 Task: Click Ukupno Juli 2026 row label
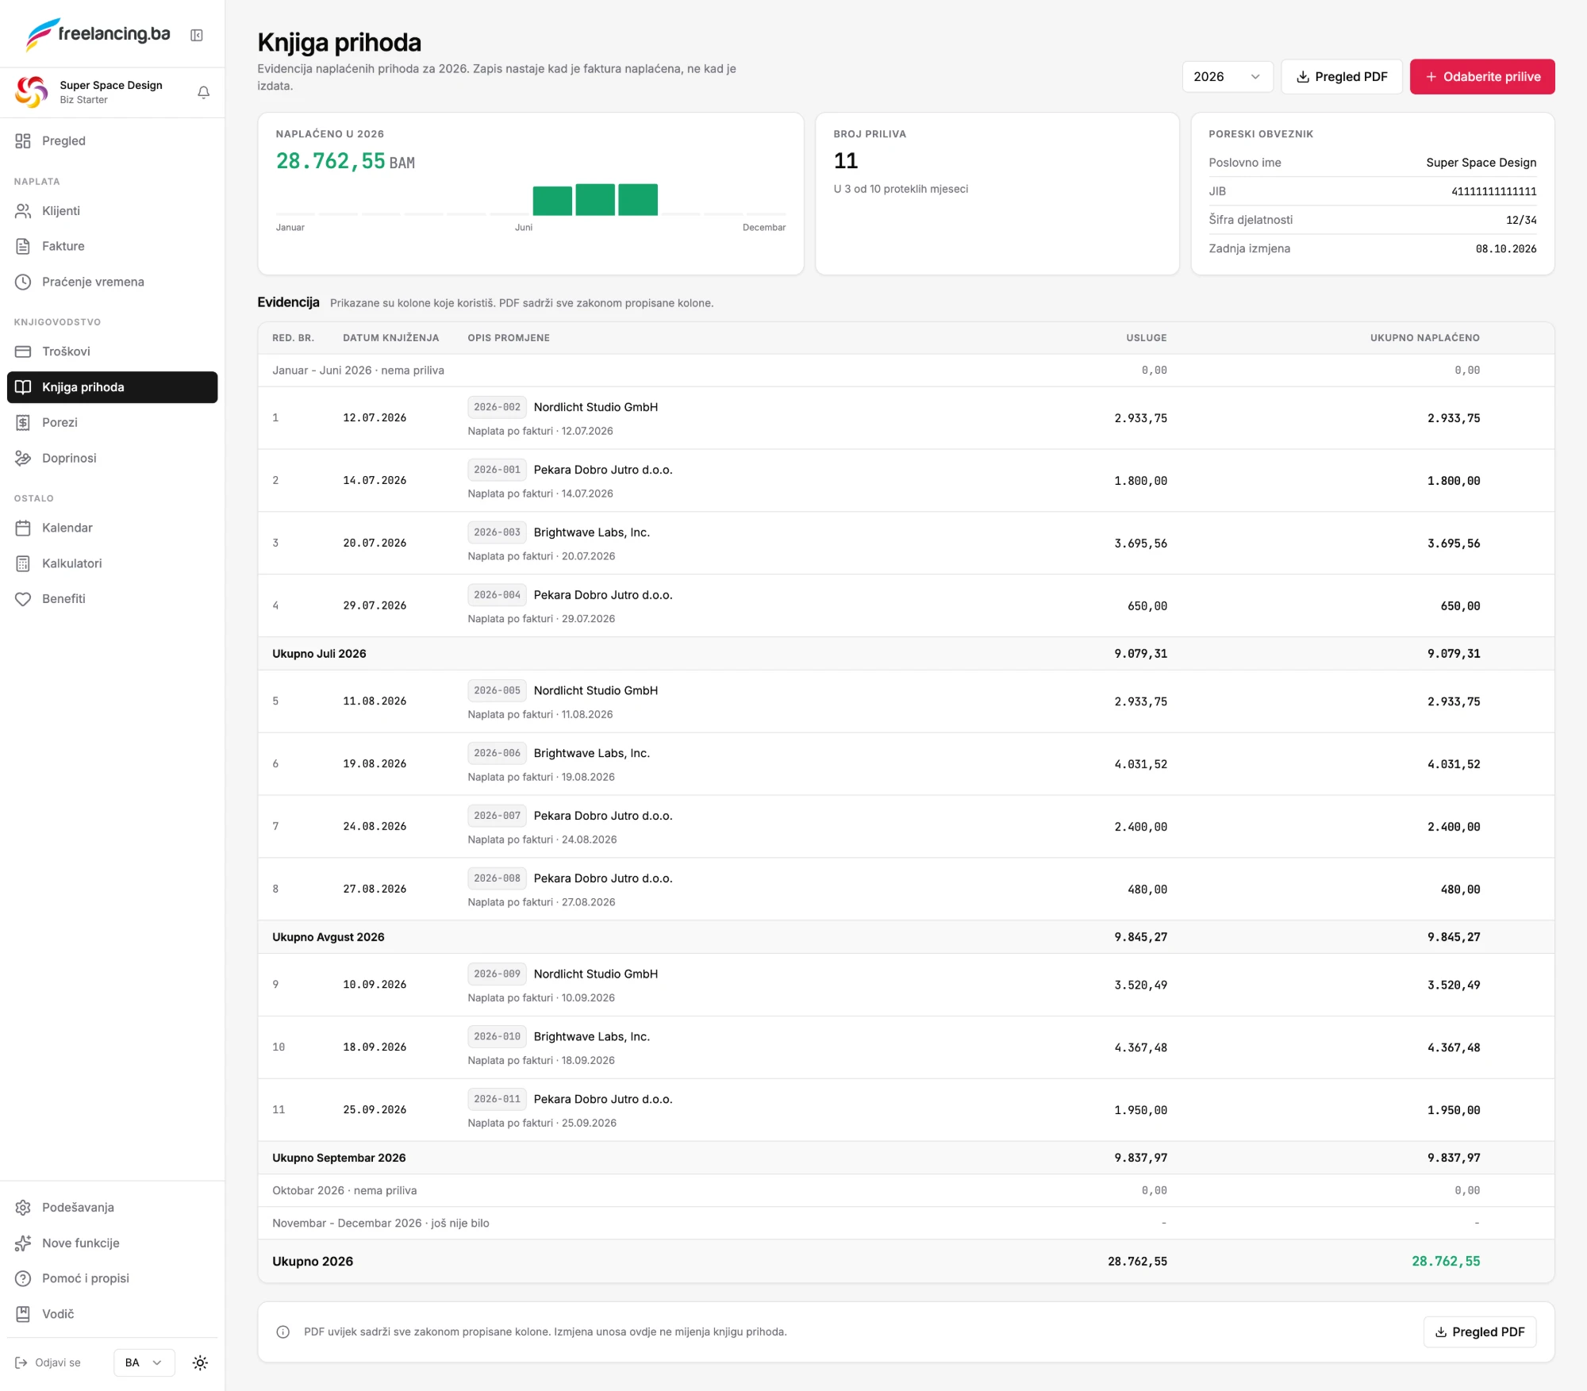[x=319, y=654]
